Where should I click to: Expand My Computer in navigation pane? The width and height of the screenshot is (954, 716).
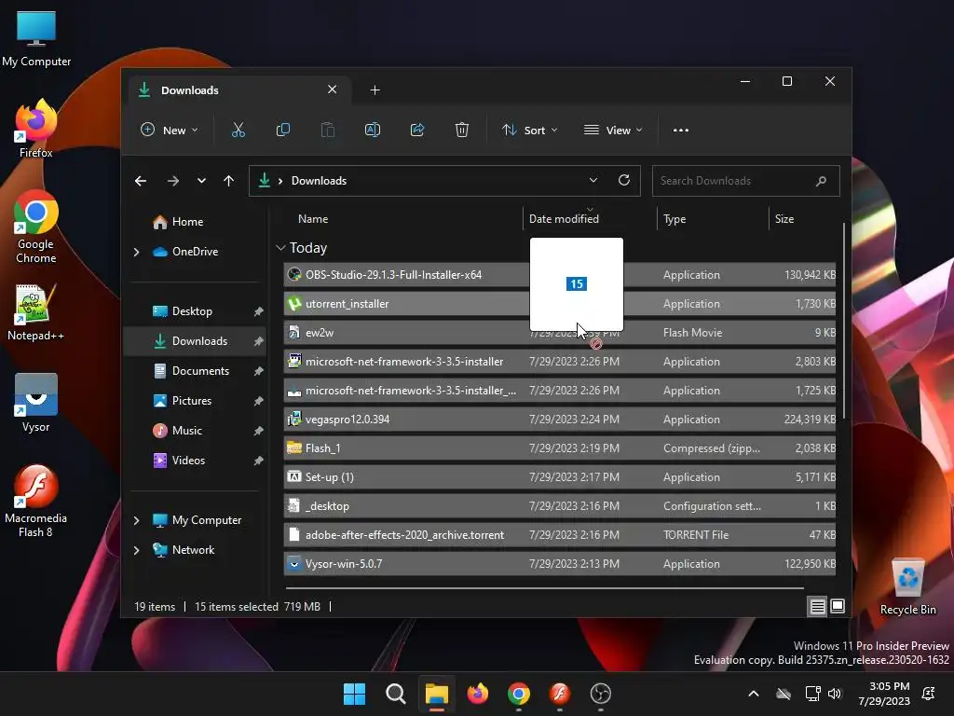click(136, 520)
